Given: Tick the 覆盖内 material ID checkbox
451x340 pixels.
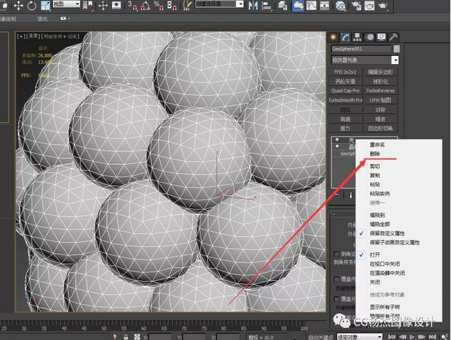Looking at the screenshot, I should point(336,279).
